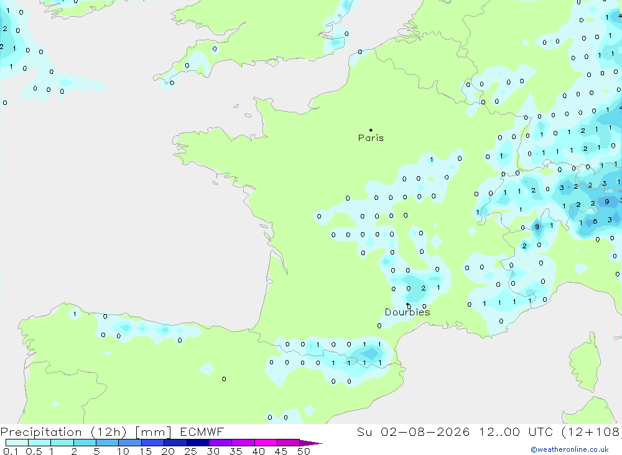
Task: Open the weatheronline.co.uk copyright link
Action: pyautogui.click(x=570, y=449)
